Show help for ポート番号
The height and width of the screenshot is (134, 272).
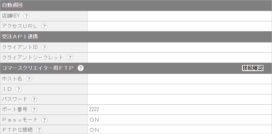click(x=34, y=109)
